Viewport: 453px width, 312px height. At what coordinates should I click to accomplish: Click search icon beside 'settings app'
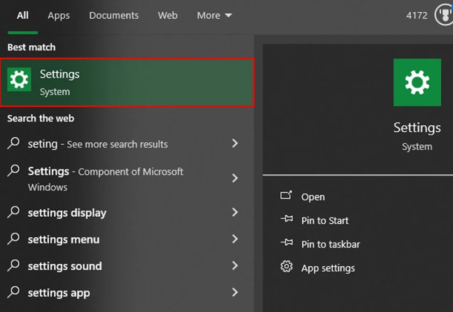[x=13, y=292]
